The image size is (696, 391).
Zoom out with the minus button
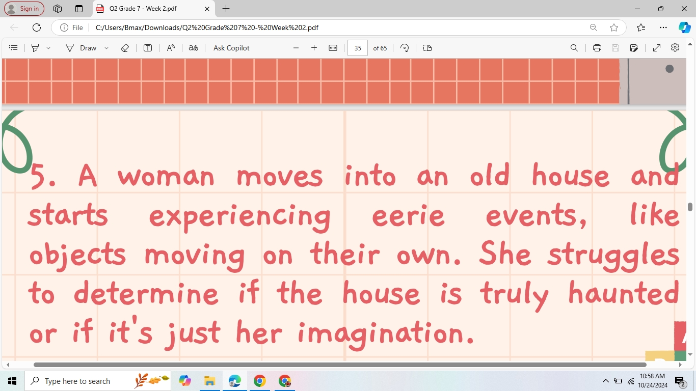[296, 48]
